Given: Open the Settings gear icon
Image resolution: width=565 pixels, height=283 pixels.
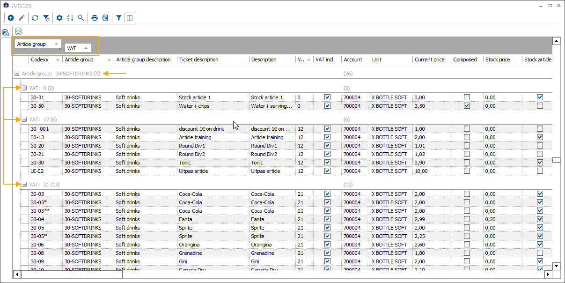Looking at the screenshot, I should [x=59, y=18].
